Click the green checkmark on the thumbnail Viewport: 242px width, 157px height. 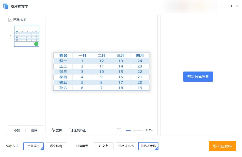[36, 44]
